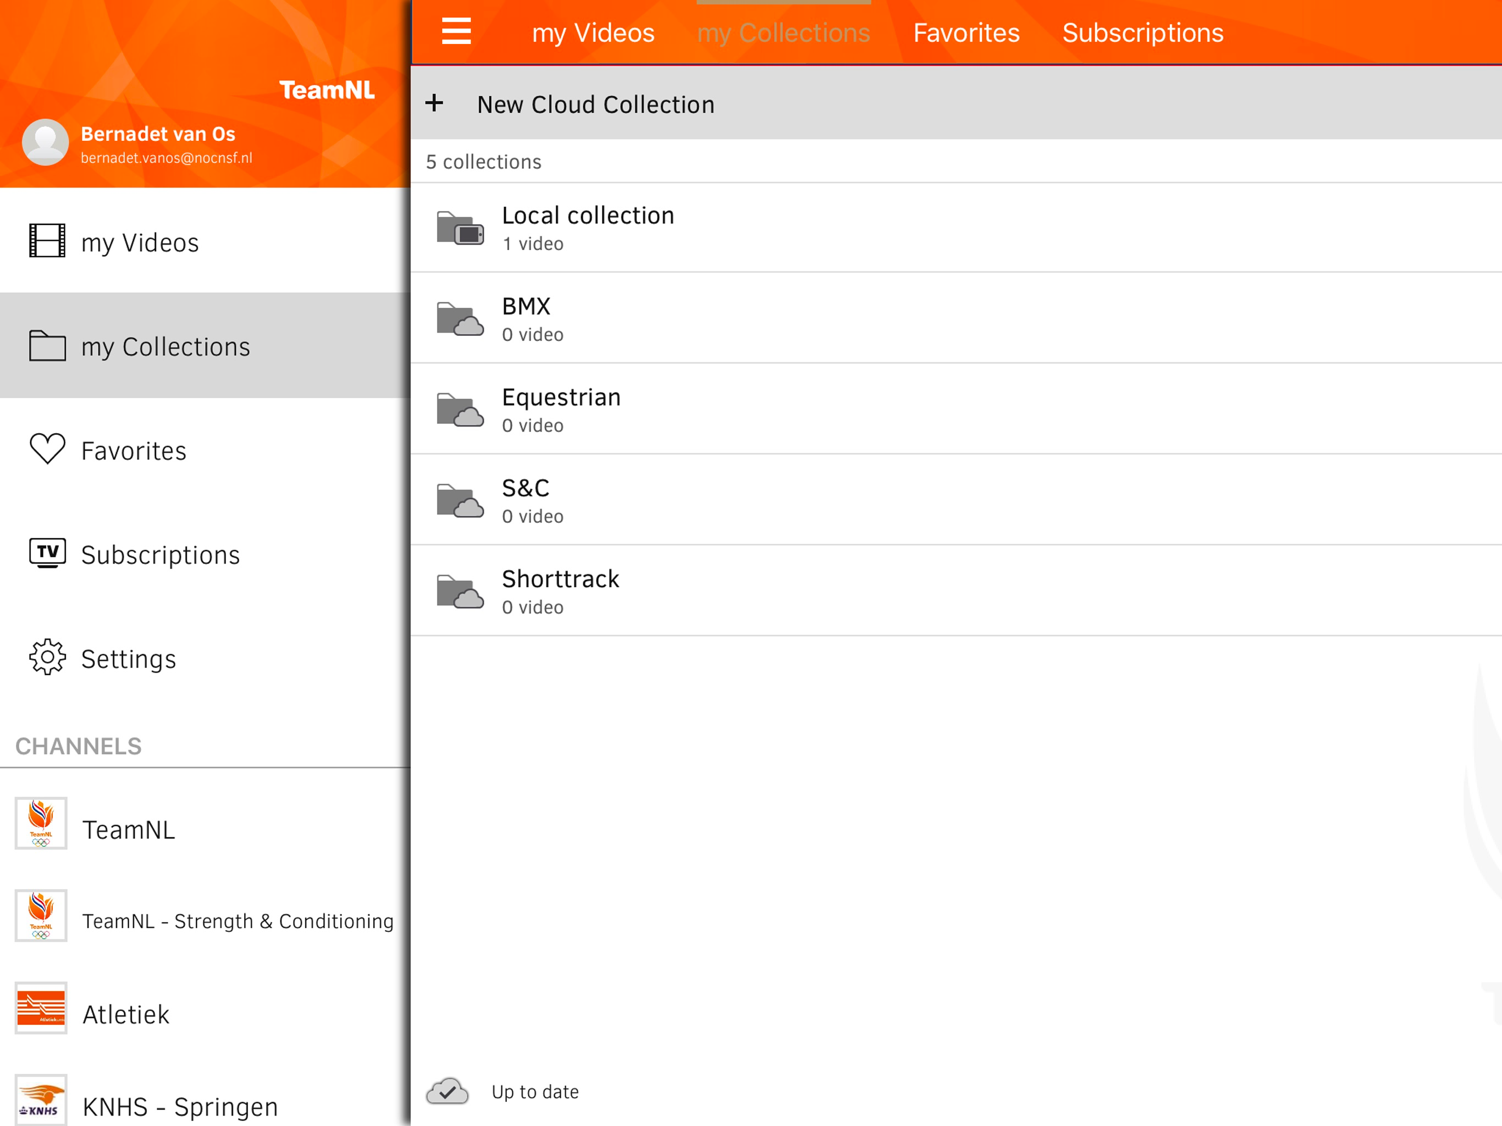Click the Local collection folder icon

tap(460, 228)
